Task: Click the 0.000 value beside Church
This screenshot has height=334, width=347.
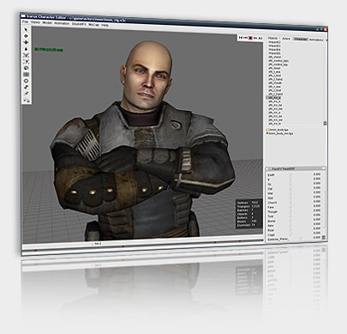Action: pyautogui.click(x=317, y=202)
